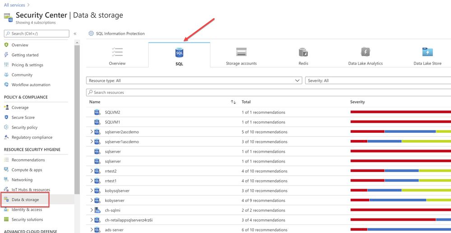
Task: Switch to Storage accounts tab label
Action: coord(241,63)
